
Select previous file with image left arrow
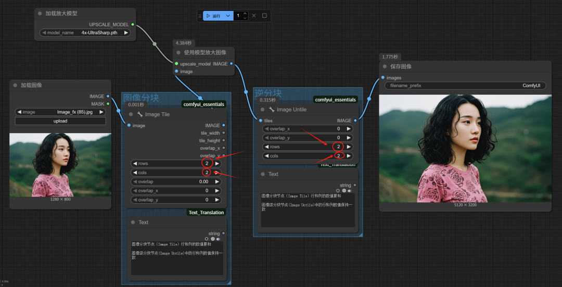[19, 112]
